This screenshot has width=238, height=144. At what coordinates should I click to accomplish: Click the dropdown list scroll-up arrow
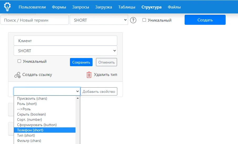(78, 98)
